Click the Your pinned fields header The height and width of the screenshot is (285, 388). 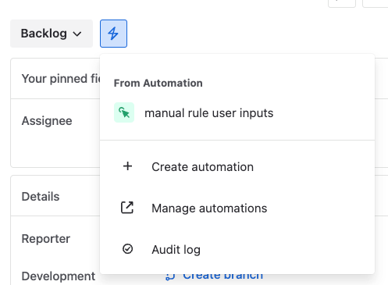coord(61,79)
